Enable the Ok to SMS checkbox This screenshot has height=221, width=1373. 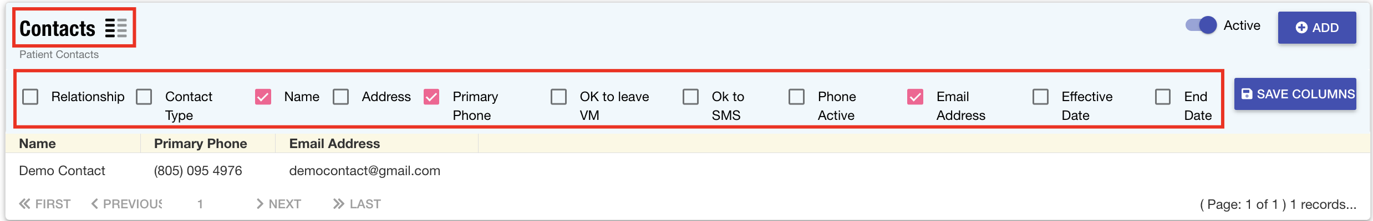690,97
